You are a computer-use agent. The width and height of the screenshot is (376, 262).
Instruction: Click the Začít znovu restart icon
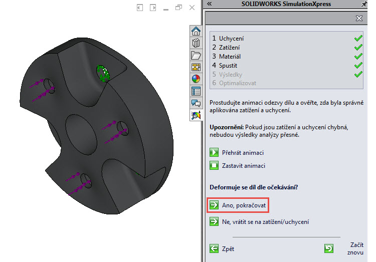pyautogui.click(x=329, y=248)
